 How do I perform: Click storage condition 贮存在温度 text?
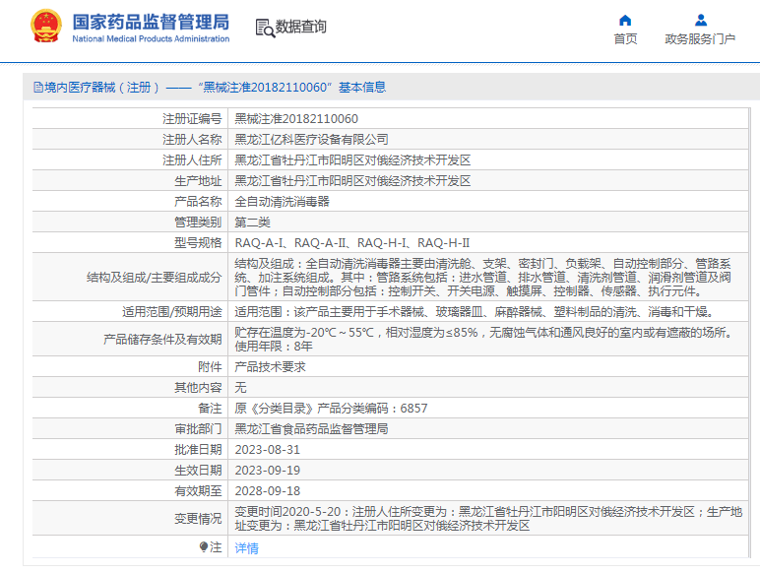click(484, 340)
